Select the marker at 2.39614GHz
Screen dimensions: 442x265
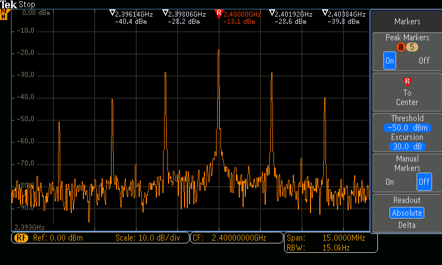click(x=112, y=13)
